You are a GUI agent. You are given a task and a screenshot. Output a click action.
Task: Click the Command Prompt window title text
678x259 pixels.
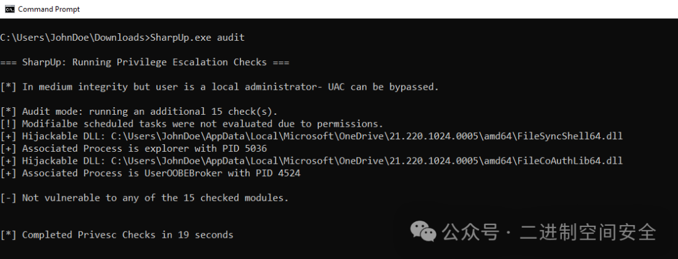(x=49, y=9)
